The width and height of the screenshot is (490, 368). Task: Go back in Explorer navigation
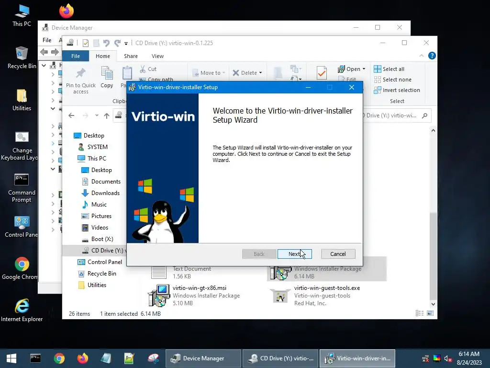[x=71, y=115]
